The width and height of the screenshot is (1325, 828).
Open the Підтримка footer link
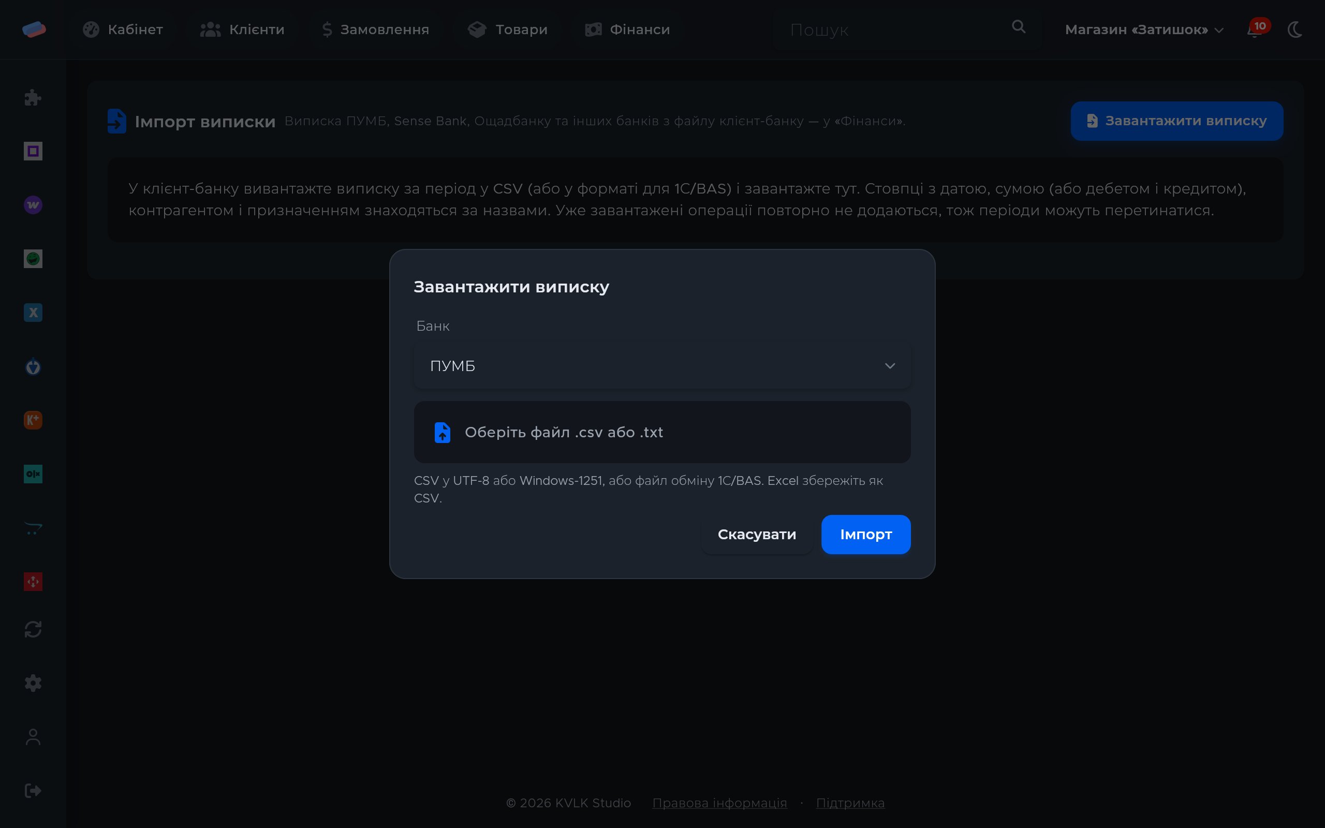point(850,803)
